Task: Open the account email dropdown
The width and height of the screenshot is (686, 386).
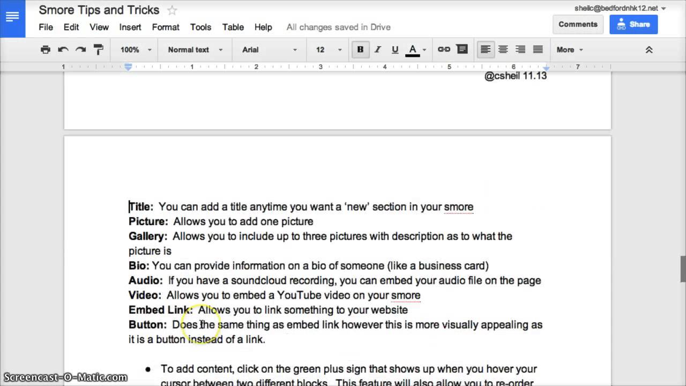Action: tap(620, 8)
